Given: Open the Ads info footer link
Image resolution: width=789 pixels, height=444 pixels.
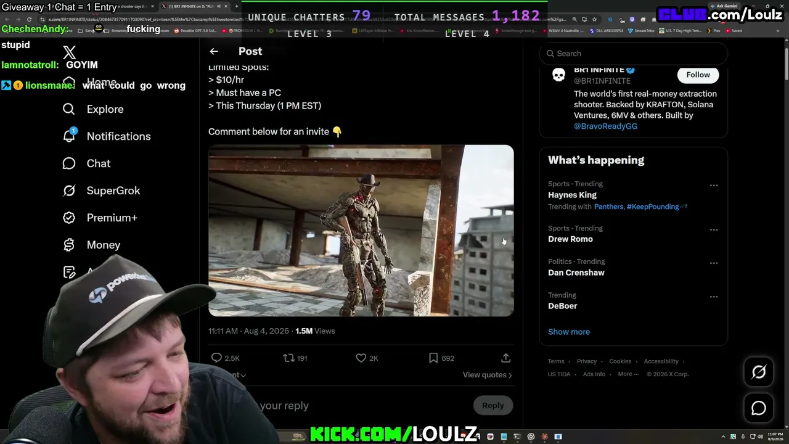Looking at the screenshot, I should coord(594,374).
